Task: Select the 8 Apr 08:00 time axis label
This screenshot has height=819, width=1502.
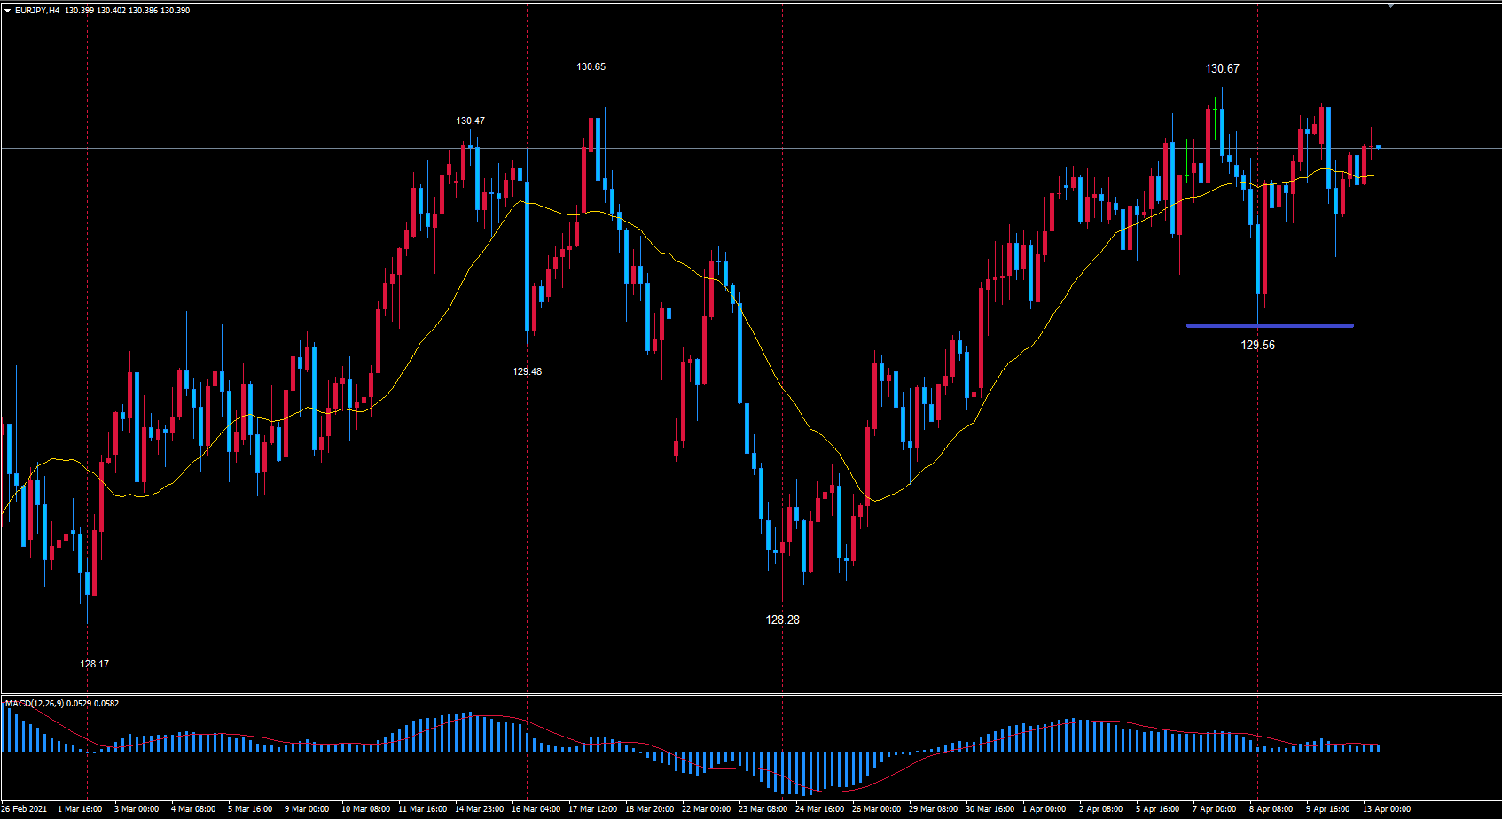Action: 1271,808
